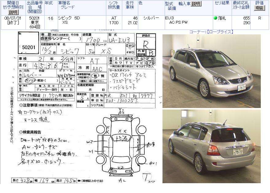Click the 説明 button under 開催日
Screen dimensions: 270x193
(13, 12)
